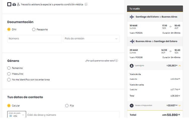This screenshot has height=119, width=189.
Task: Click the return flight airplane icon
Action: pos(132,41)
